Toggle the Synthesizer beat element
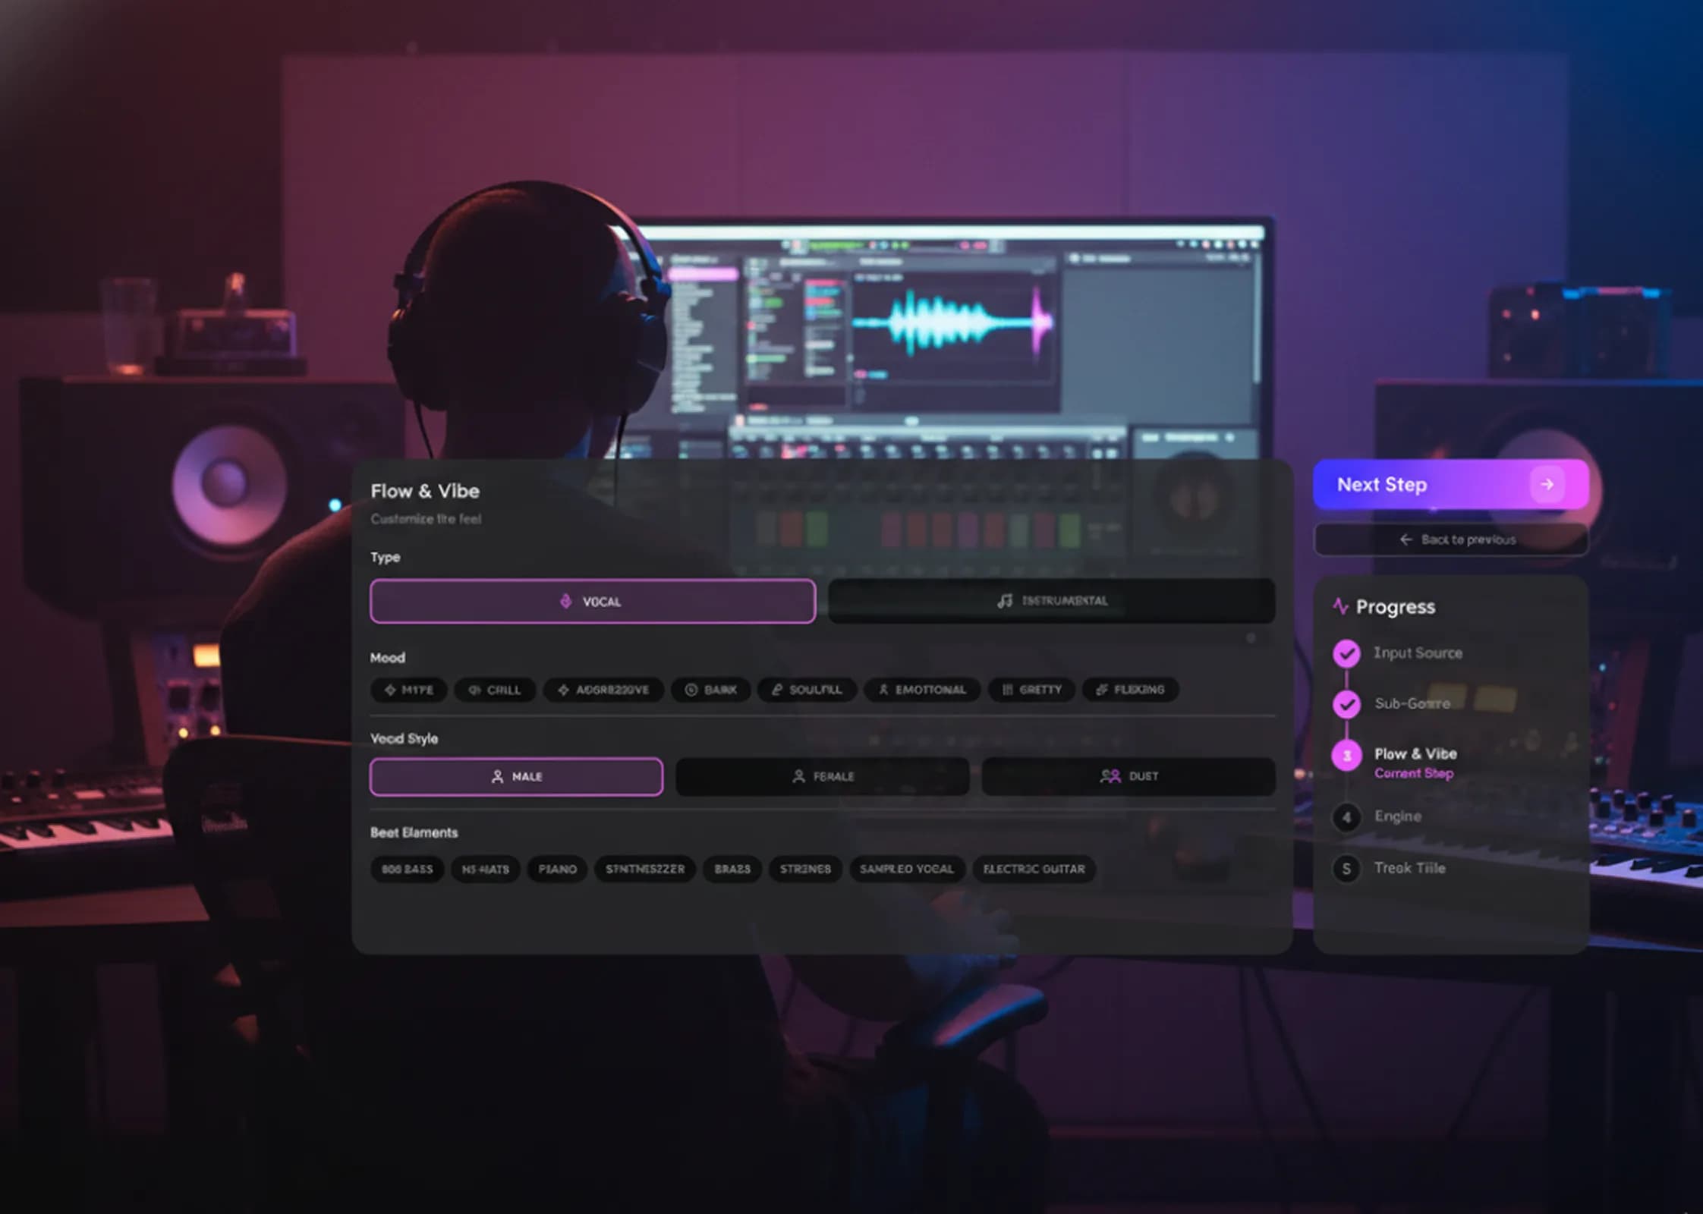This screenshot has width=1703, height=1214. click(644, 869)
